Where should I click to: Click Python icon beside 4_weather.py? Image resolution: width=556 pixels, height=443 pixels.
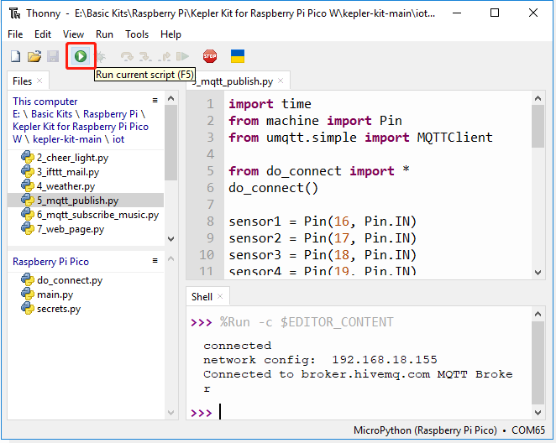pyautogui.click(x=28, y=186)
